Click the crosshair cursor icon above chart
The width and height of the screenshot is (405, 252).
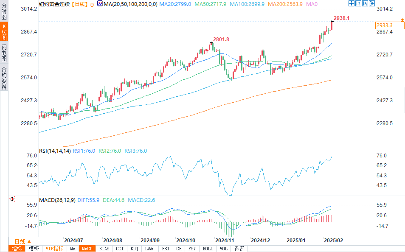(351, 3)
